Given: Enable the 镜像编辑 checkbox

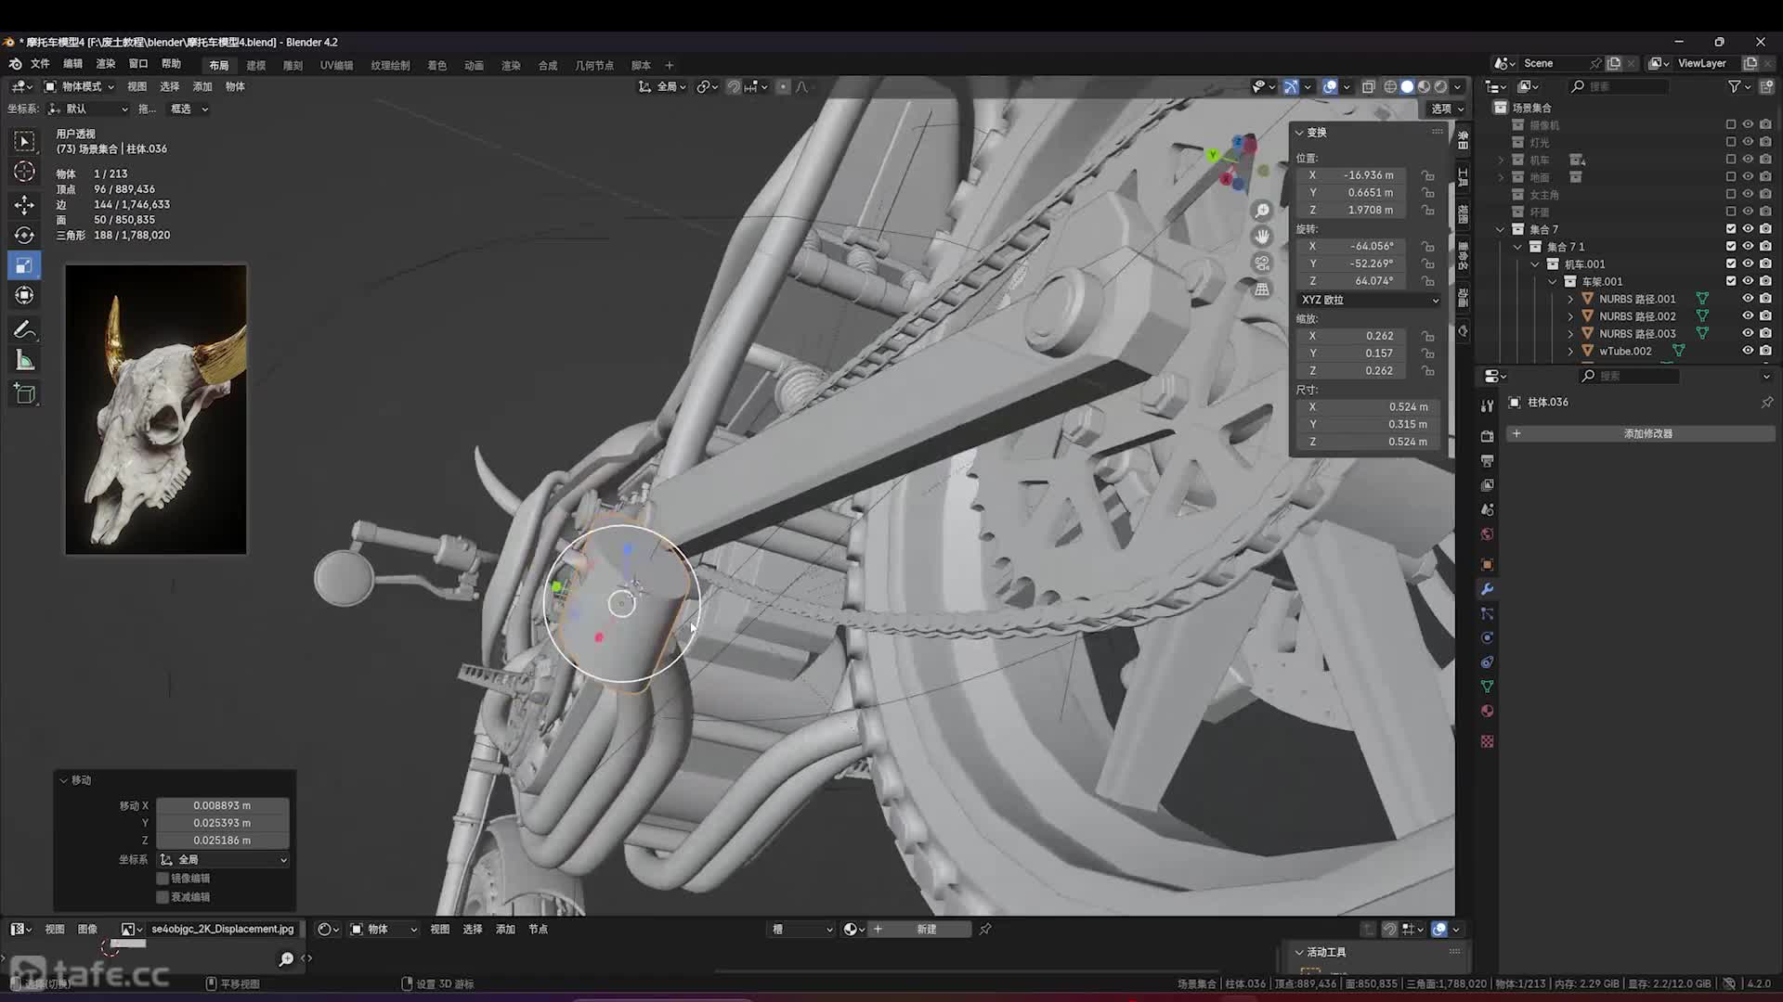Looking at the screenshot, I should (x=163, y=879).
